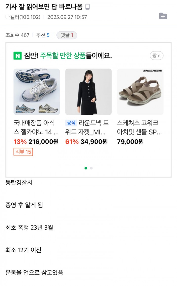Click the 61% 34,900원 jacket price
The height and width of the screenshot is (286, 177).
point(86,142)
